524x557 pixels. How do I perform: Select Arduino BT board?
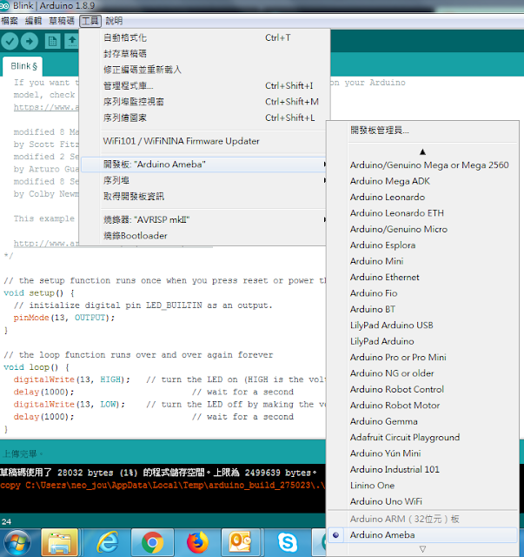[422, 309]
